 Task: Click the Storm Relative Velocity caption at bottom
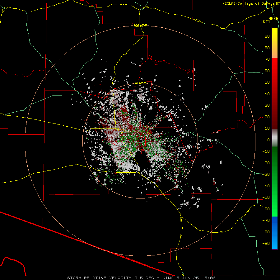[x=141, y=278]
